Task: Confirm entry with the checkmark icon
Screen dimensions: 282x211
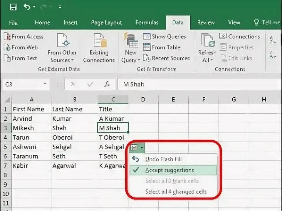Action: pos(90,84)
